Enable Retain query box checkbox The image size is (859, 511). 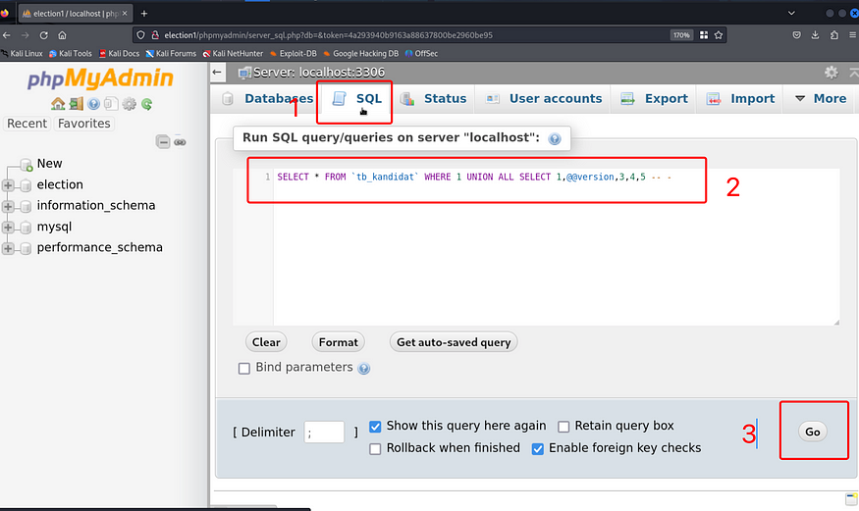564,427
